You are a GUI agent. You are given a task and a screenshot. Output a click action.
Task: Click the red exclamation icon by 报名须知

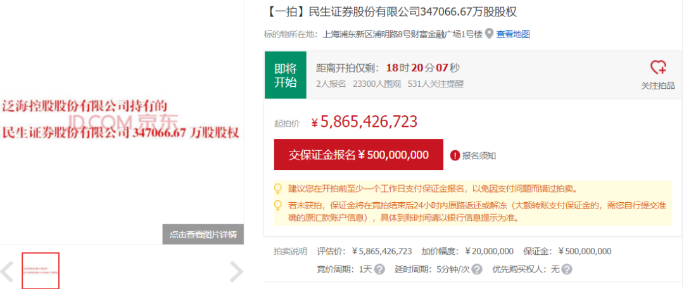coord(455,155)
